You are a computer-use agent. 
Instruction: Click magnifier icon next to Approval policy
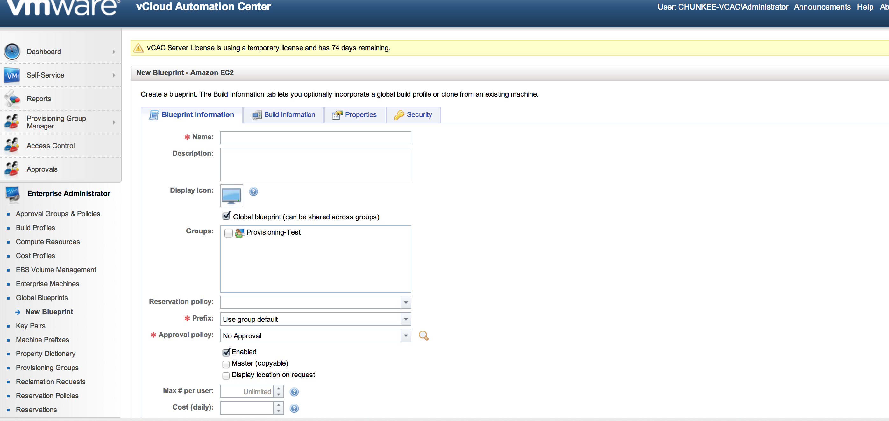423,335
